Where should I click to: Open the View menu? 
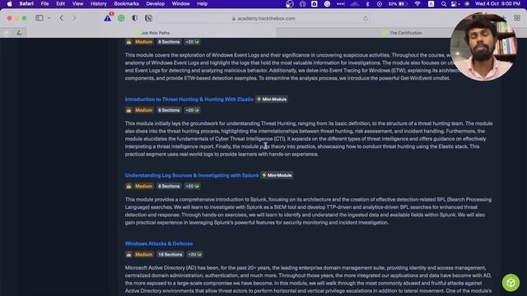pos(77,4)
